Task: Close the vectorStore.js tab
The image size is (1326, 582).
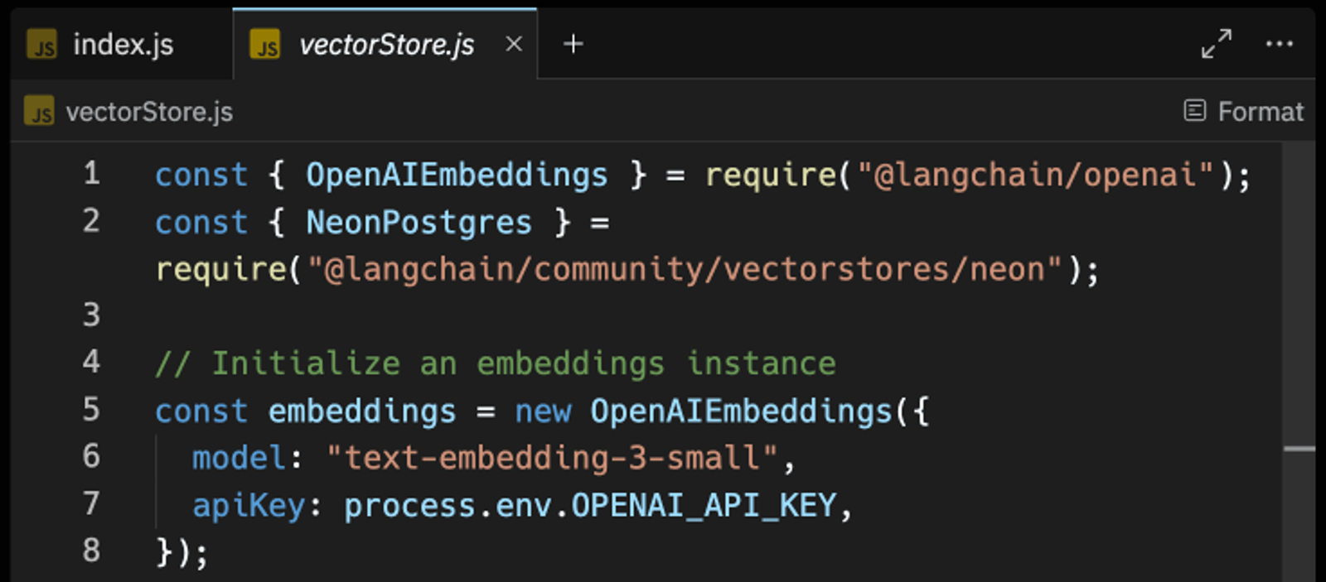Action: 514,44
